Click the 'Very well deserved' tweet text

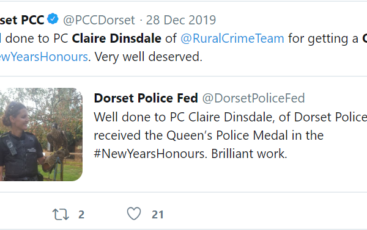tap(149, 57)
